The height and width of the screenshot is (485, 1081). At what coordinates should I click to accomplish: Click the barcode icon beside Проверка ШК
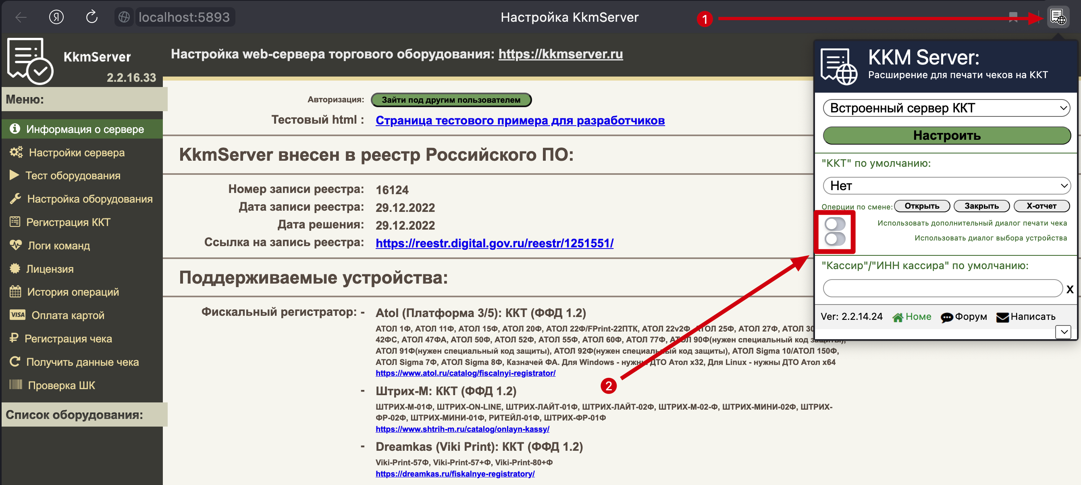pos(16,384)
